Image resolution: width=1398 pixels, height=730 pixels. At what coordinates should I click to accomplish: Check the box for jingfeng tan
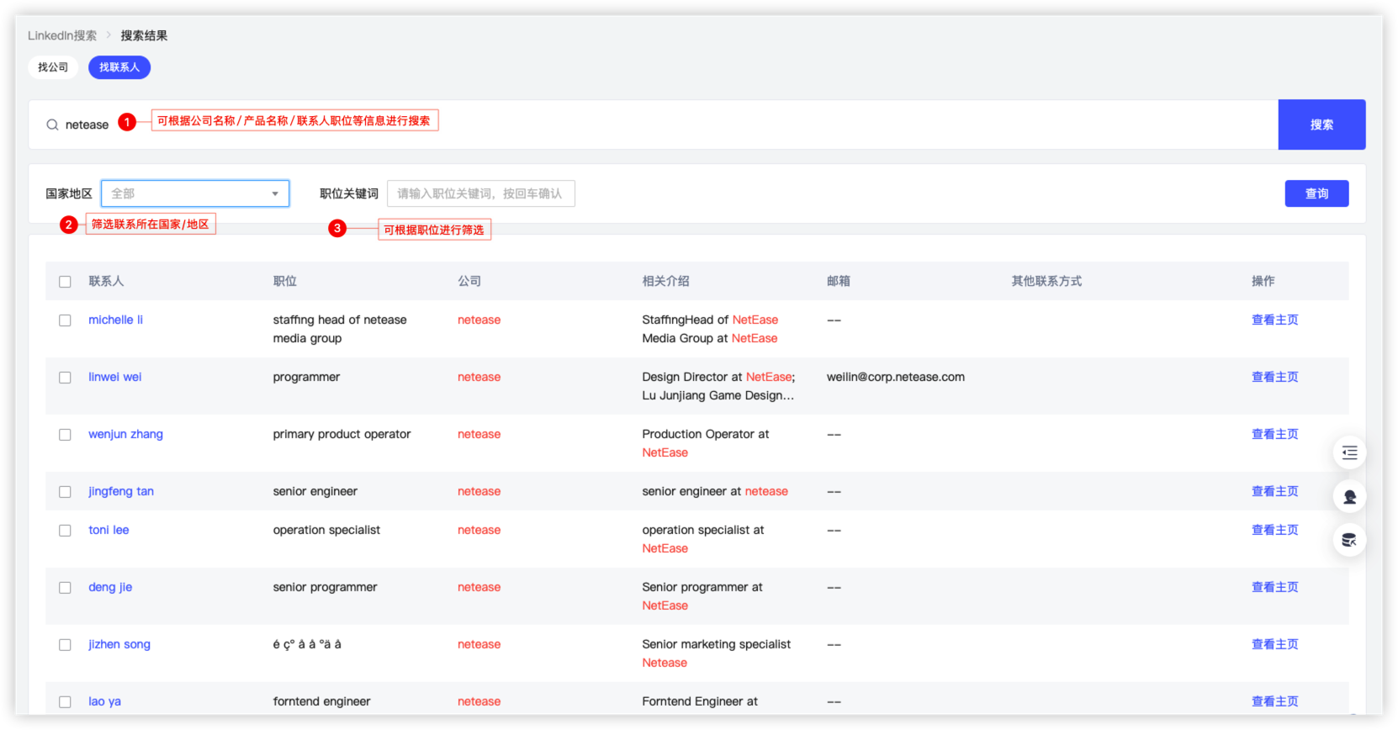coord(65,492)
